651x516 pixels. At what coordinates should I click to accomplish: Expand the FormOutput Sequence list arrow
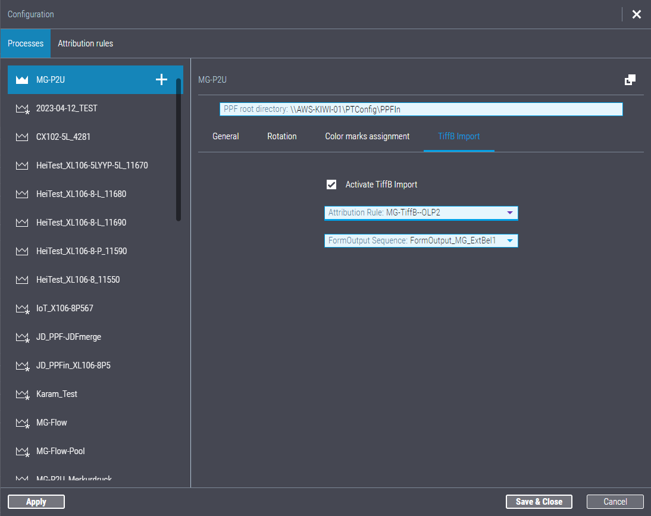pyautogui.click(x=510, y=240)
